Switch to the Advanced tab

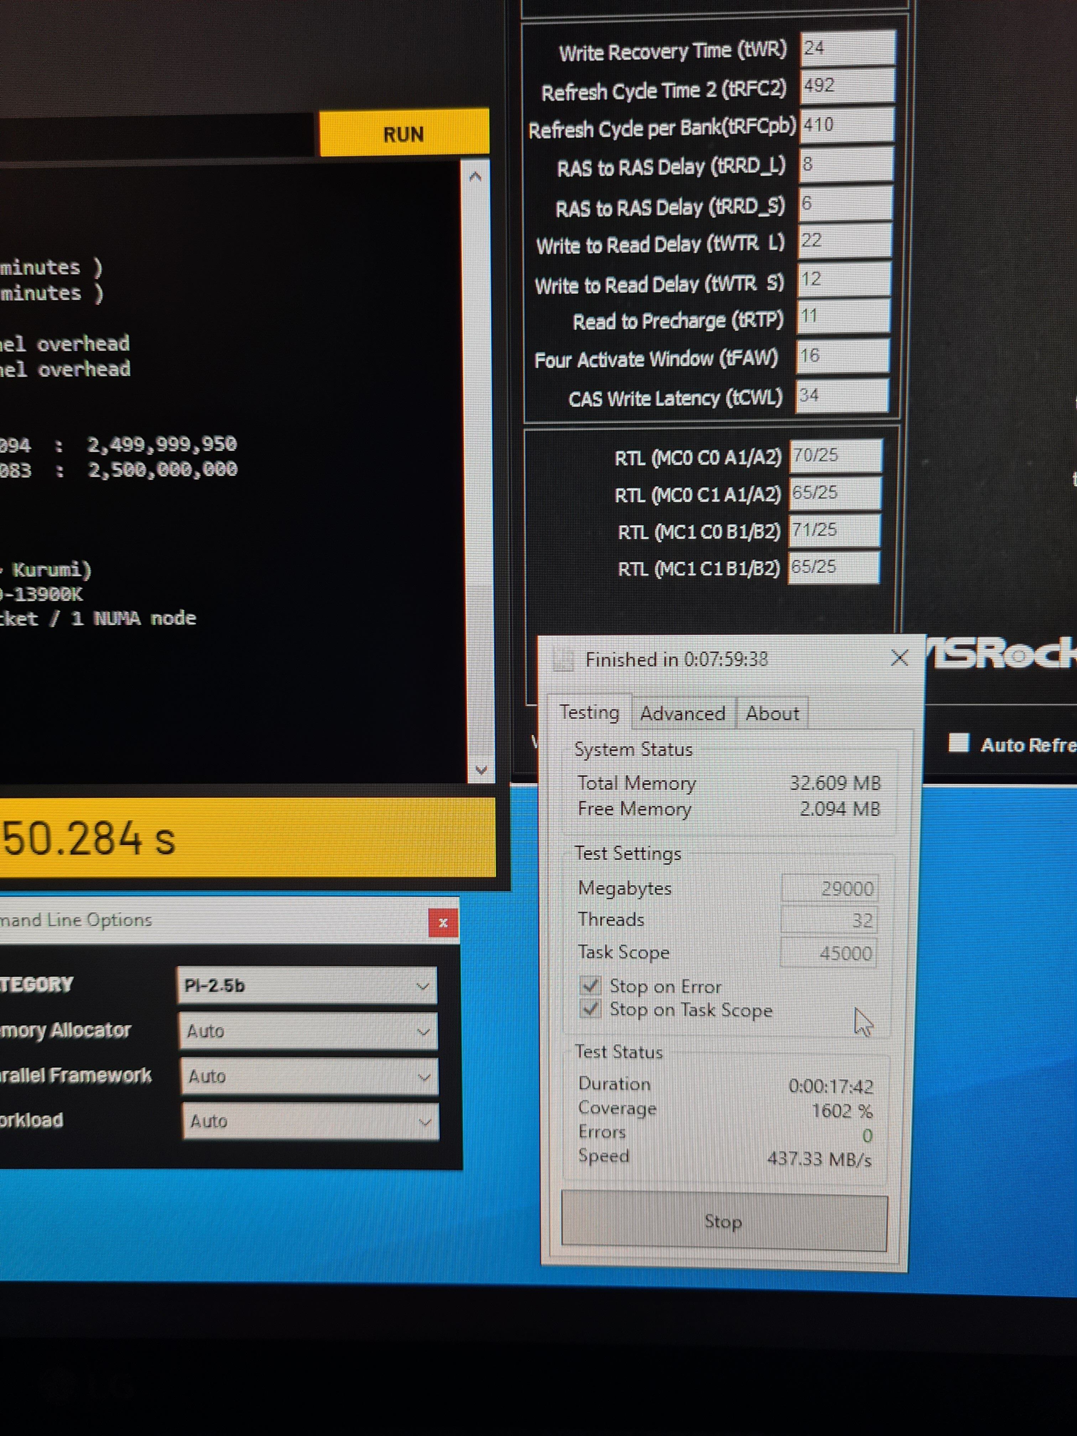point(682,713)
